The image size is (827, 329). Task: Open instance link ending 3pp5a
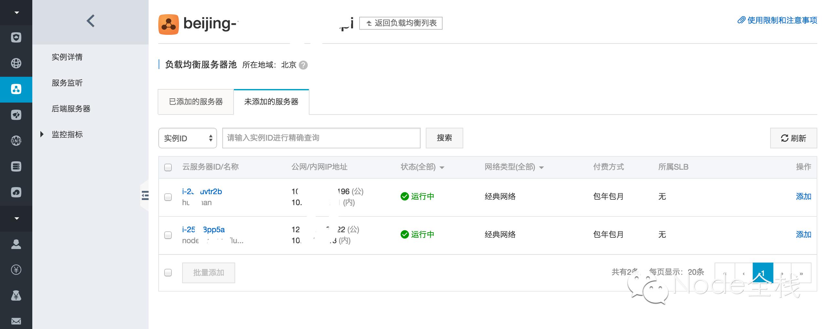coord(203,230)
